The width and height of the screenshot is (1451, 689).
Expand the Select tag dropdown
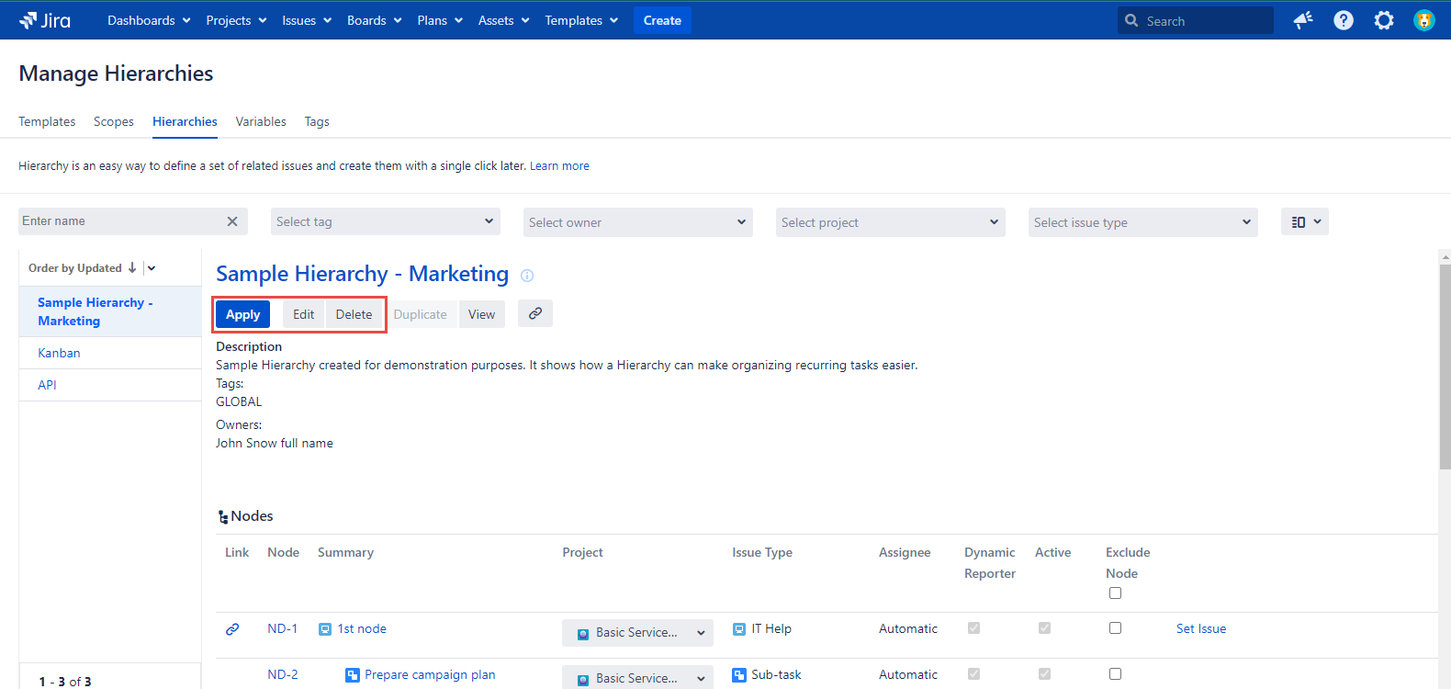385,222
